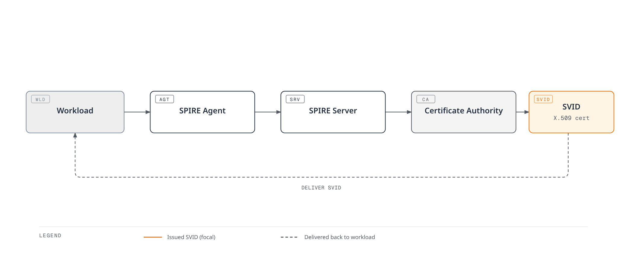Click the arrow from SPIRE Server to Certificate Authority
Viewport: 627px width, 261px height.
(x=398, y=112)
